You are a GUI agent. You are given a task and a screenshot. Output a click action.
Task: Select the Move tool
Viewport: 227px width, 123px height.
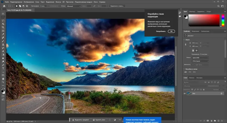(3, 13)
